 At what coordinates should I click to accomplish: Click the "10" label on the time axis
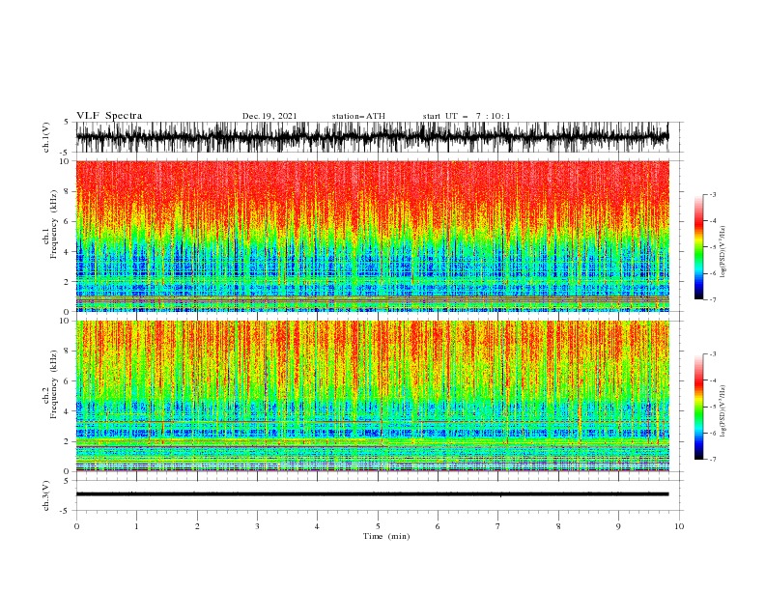click(x=679, y=526)
